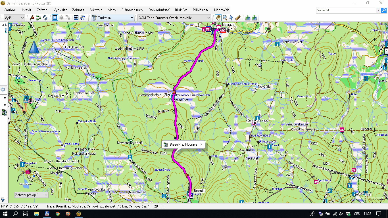Image resolution: width=388 pixels, height=218 pixels.
Task: Open the Nástroje menu
Action: [x=96, y=10]
